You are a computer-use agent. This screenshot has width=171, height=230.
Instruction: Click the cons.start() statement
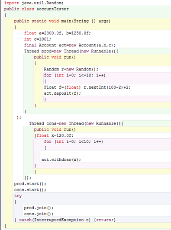[30, 190]
